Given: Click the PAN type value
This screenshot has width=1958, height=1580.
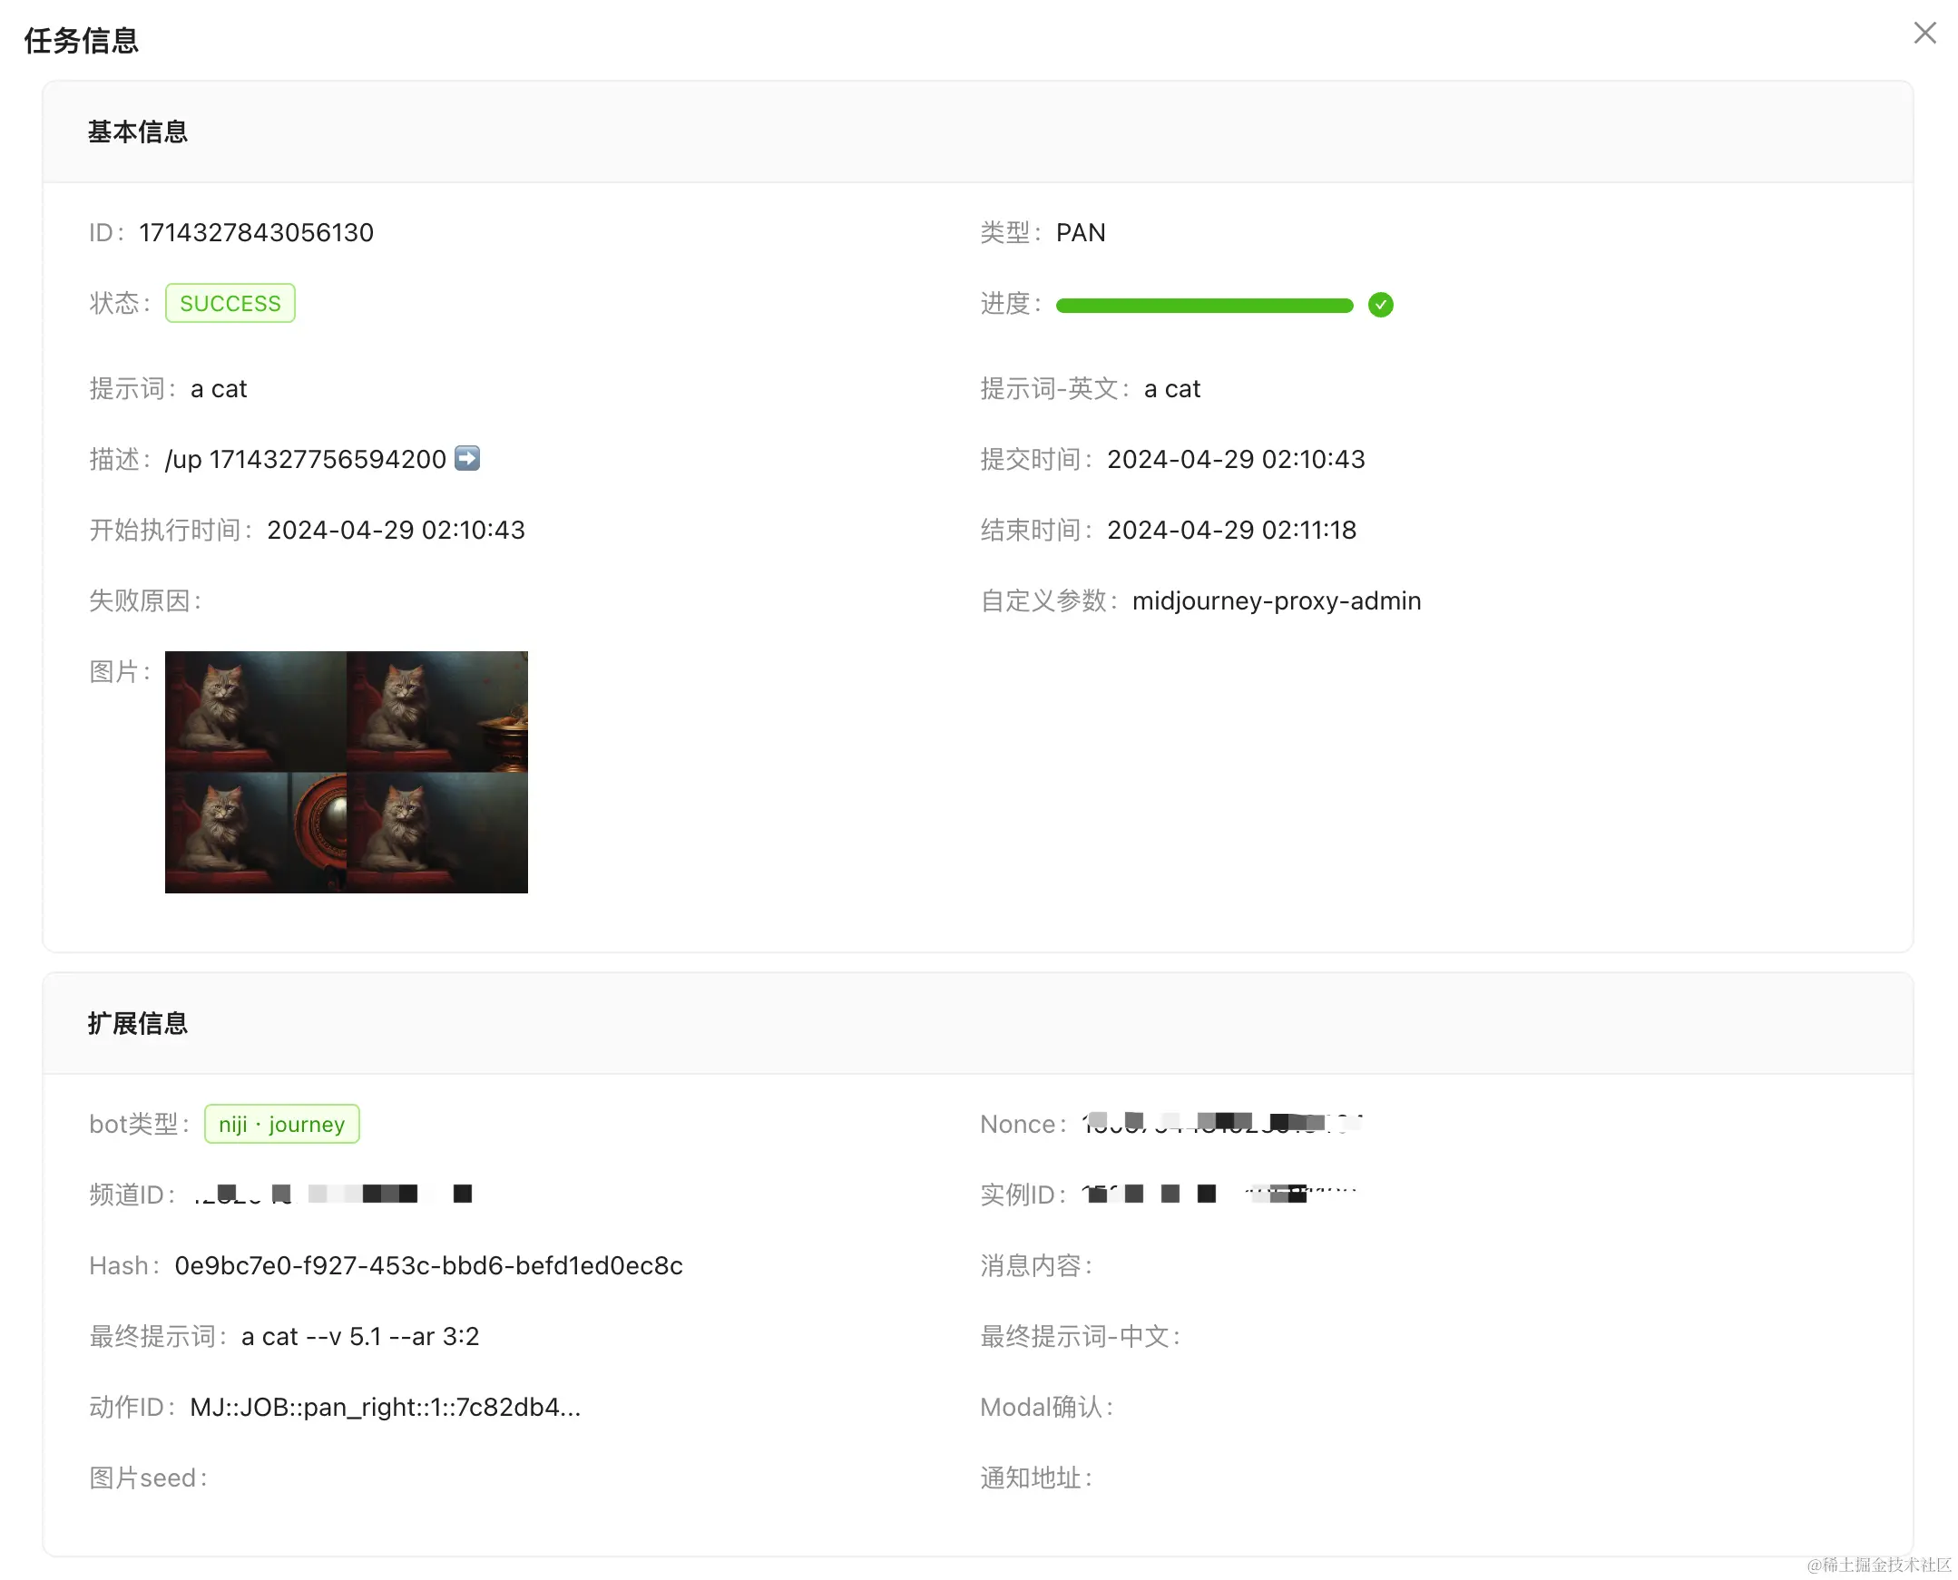Looking at the screenshot, I should [1081, 233].
